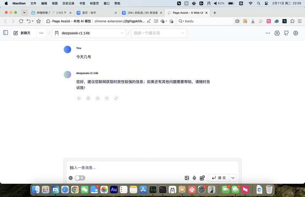Open the 标签页 menu

tap(94, 3)
